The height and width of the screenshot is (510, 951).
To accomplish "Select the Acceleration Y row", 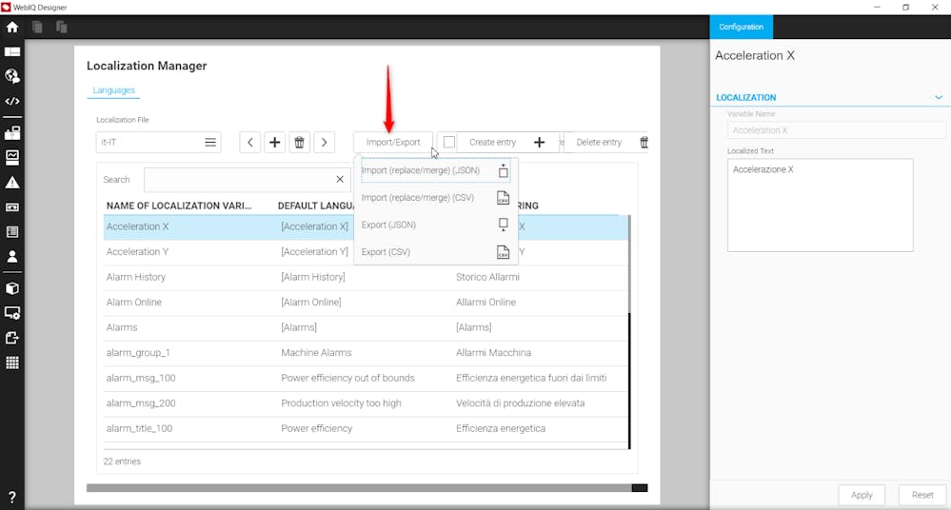I will click(366, 251).
